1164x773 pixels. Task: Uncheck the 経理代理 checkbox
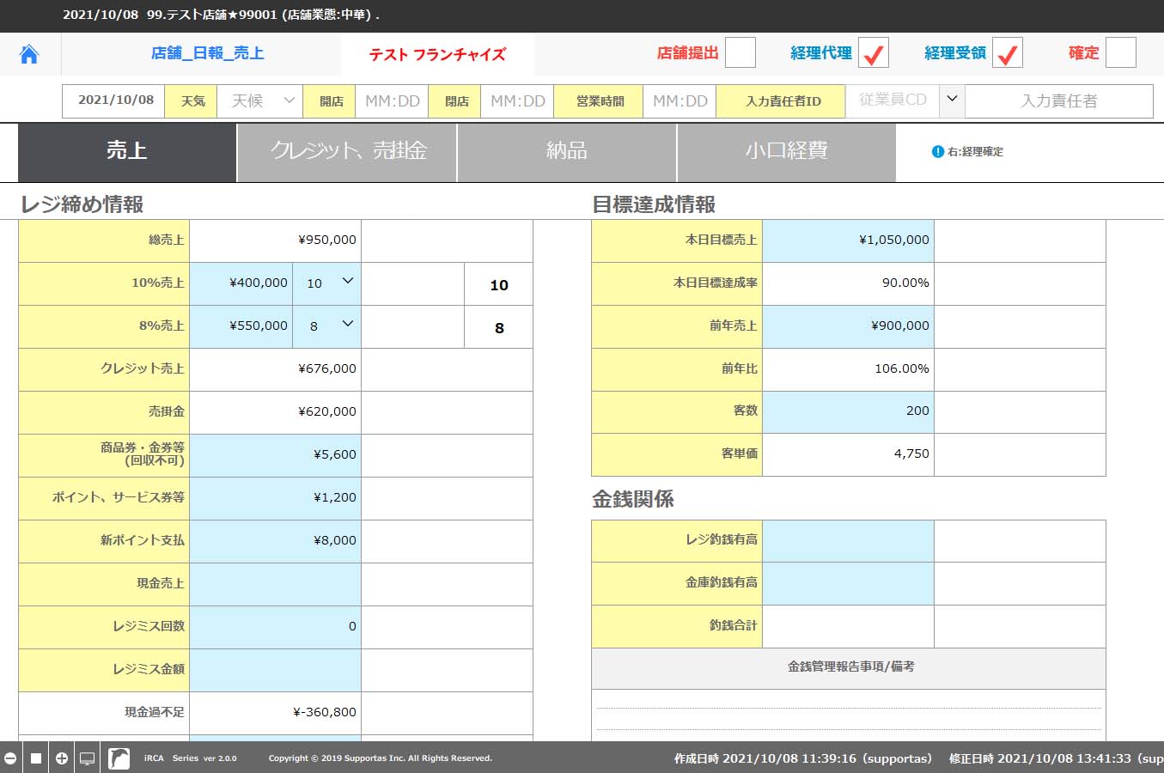tap(874, 53)
